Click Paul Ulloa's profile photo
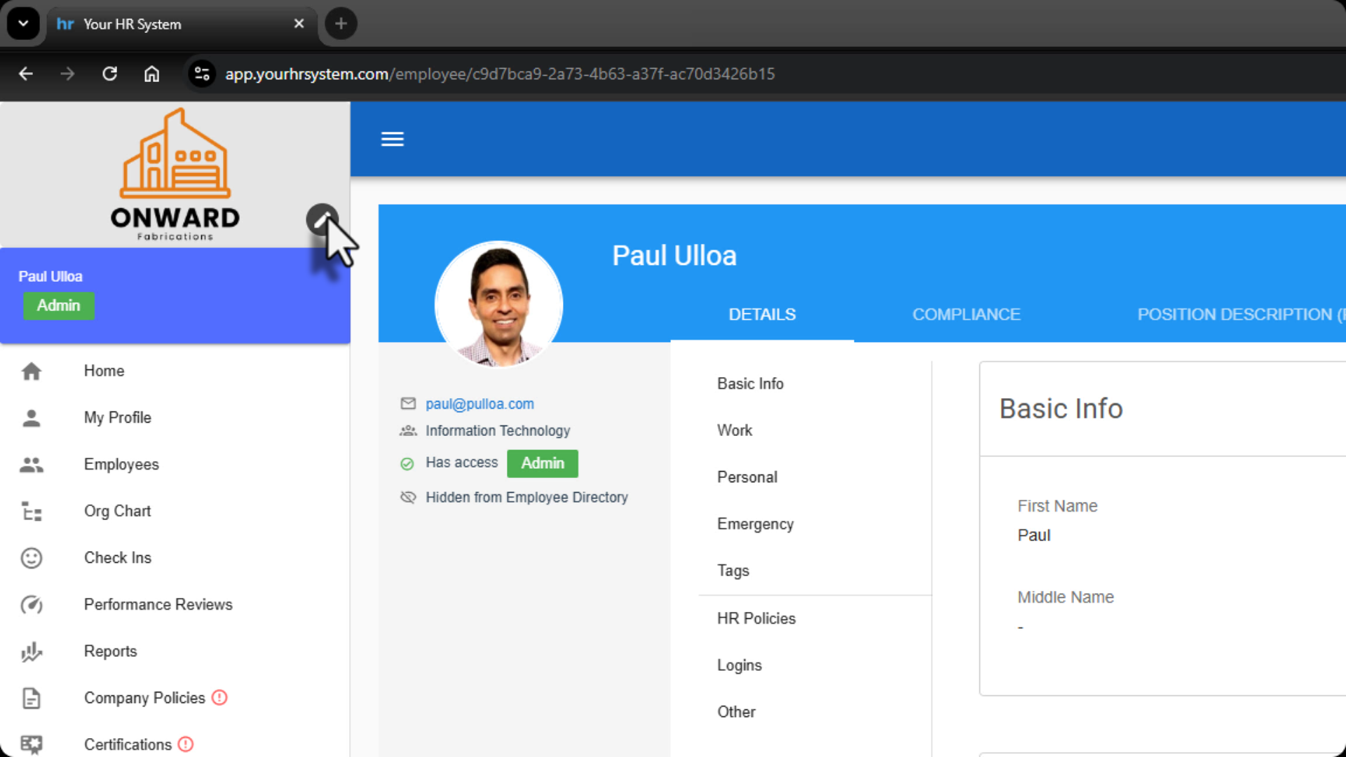This screenshot has width=1346, height=757. click(x=498, y=305)
